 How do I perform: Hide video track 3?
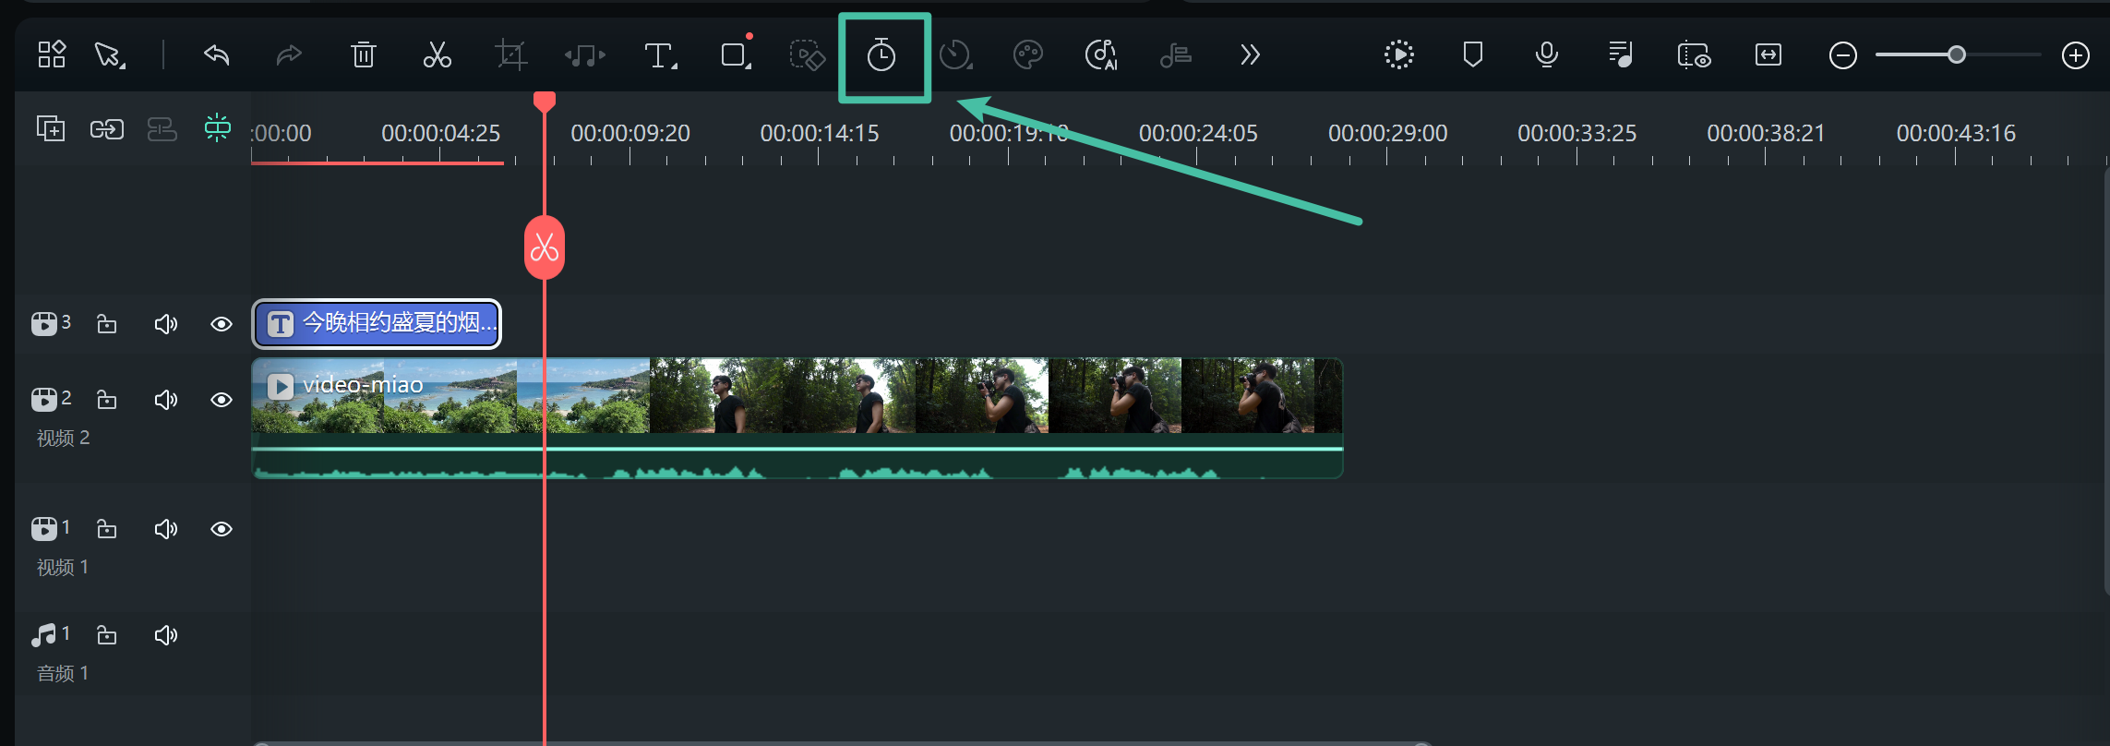[x=222, y=324]
